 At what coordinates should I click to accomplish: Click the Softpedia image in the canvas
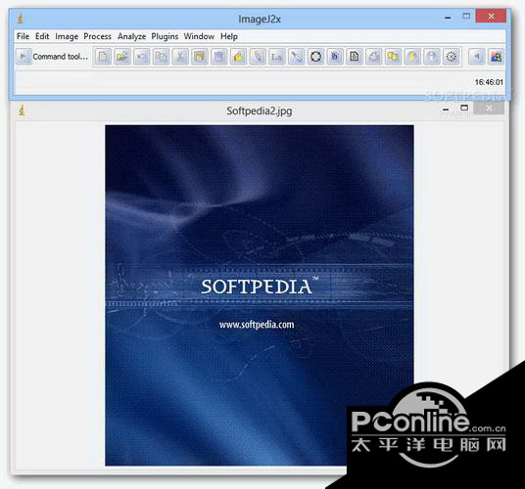click(x=260, y=295)
